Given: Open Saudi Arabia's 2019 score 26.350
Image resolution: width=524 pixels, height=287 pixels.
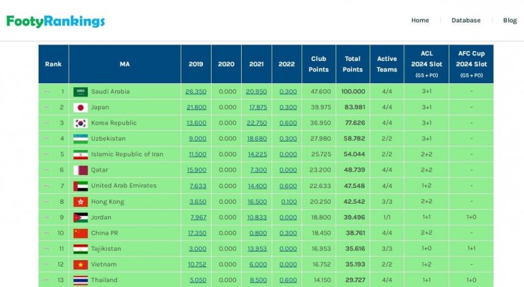Looking at the screenshot, I should [196, 92].
